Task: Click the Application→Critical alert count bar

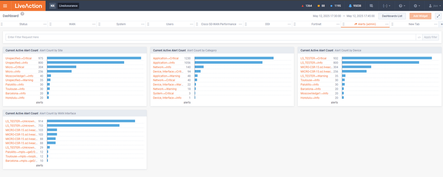Action: [234, 58]
